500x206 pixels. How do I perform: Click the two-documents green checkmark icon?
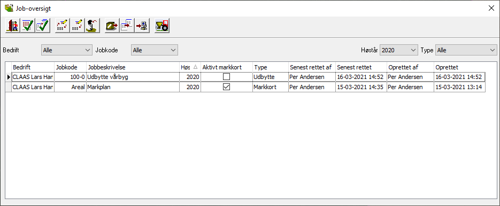point(43,26)
